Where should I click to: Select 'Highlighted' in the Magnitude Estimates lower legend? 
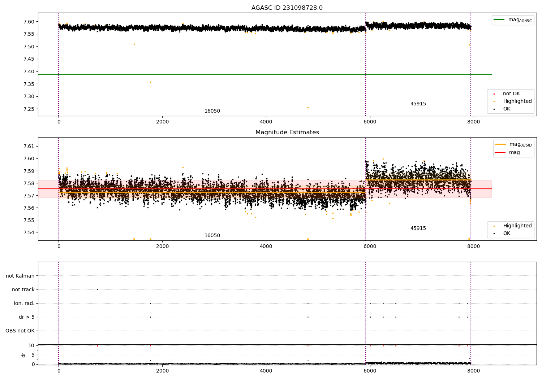(x=517, y=226)
